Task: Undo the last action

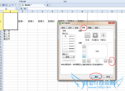Action: tap(12, 5)
